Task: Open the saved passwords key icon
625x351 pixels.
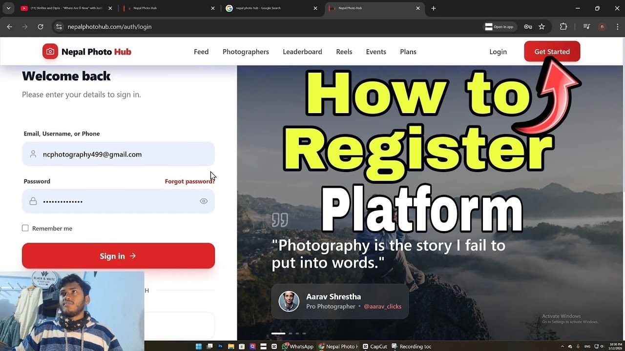Action: [x=528, y=27]
